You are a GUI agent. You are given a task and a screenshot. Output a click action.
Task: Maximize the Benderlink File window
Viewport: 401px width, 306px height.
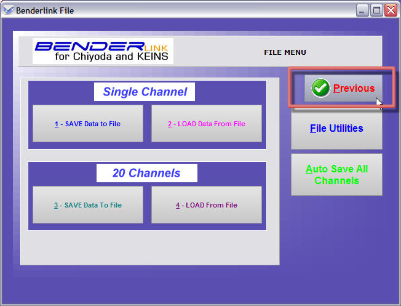tap(376, 9)
